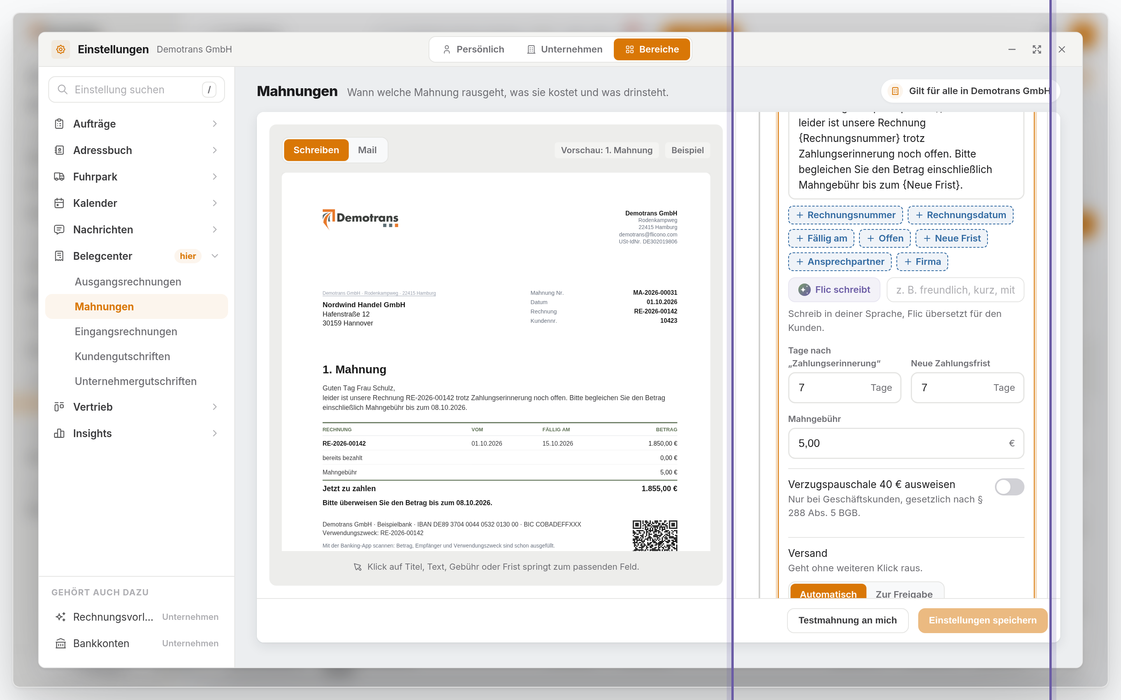The width and height of the screenshot is (1121, 700).
Task: Click the Insights chart icon
Action: (x=59, y=433)
